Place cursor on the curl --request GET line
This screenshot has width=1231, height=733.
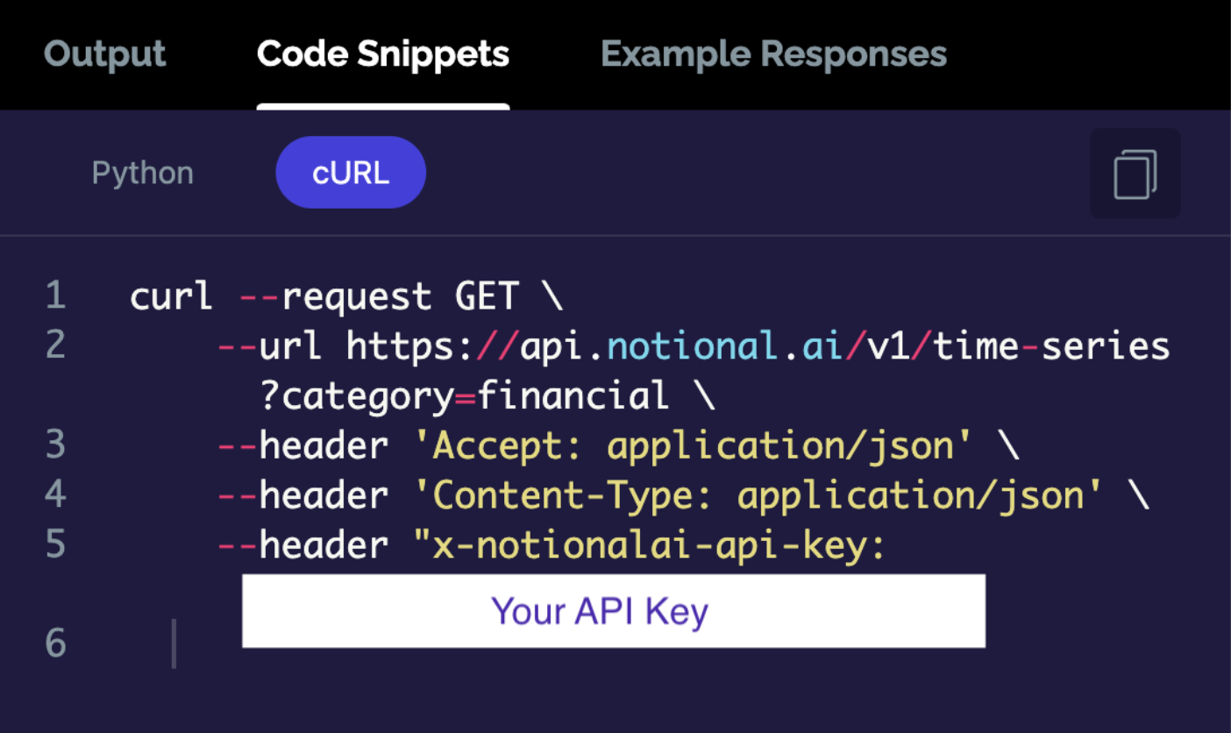[346, 296]
